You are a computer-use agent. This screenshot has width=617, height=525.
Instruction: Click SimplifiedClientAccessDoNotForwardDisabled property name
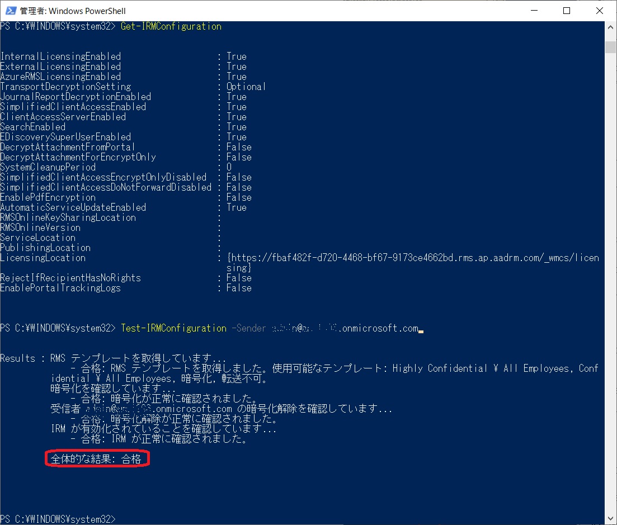click(x=106, y=187)
